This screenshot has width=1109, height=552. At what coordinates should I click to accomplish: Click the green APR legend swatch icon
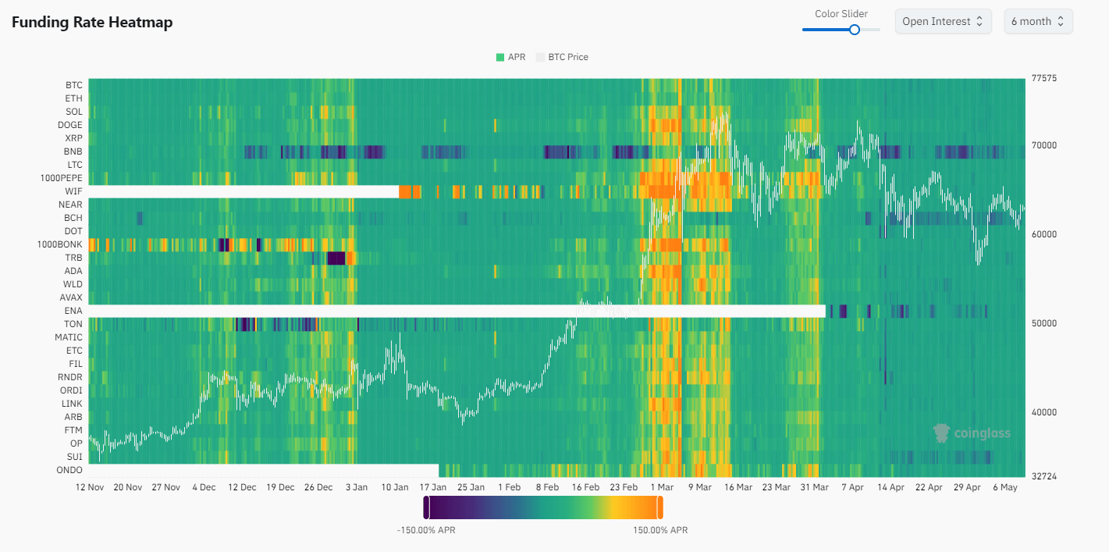[500, 57]
